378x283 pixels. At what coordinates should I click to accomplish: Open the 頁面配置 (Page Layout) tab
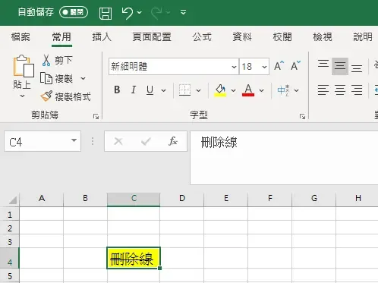click(x=152, y=37)
